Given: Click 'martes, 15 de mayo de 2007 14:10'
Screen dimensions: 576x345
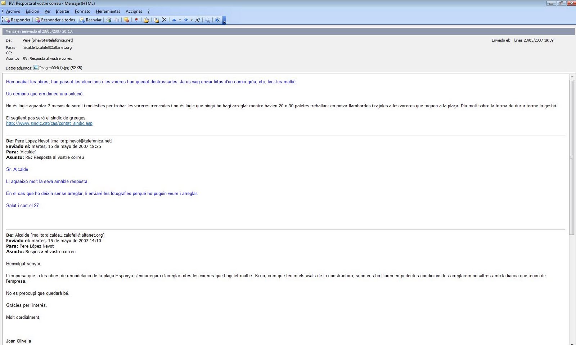Looking at the screenshot, I should (66, 241).
